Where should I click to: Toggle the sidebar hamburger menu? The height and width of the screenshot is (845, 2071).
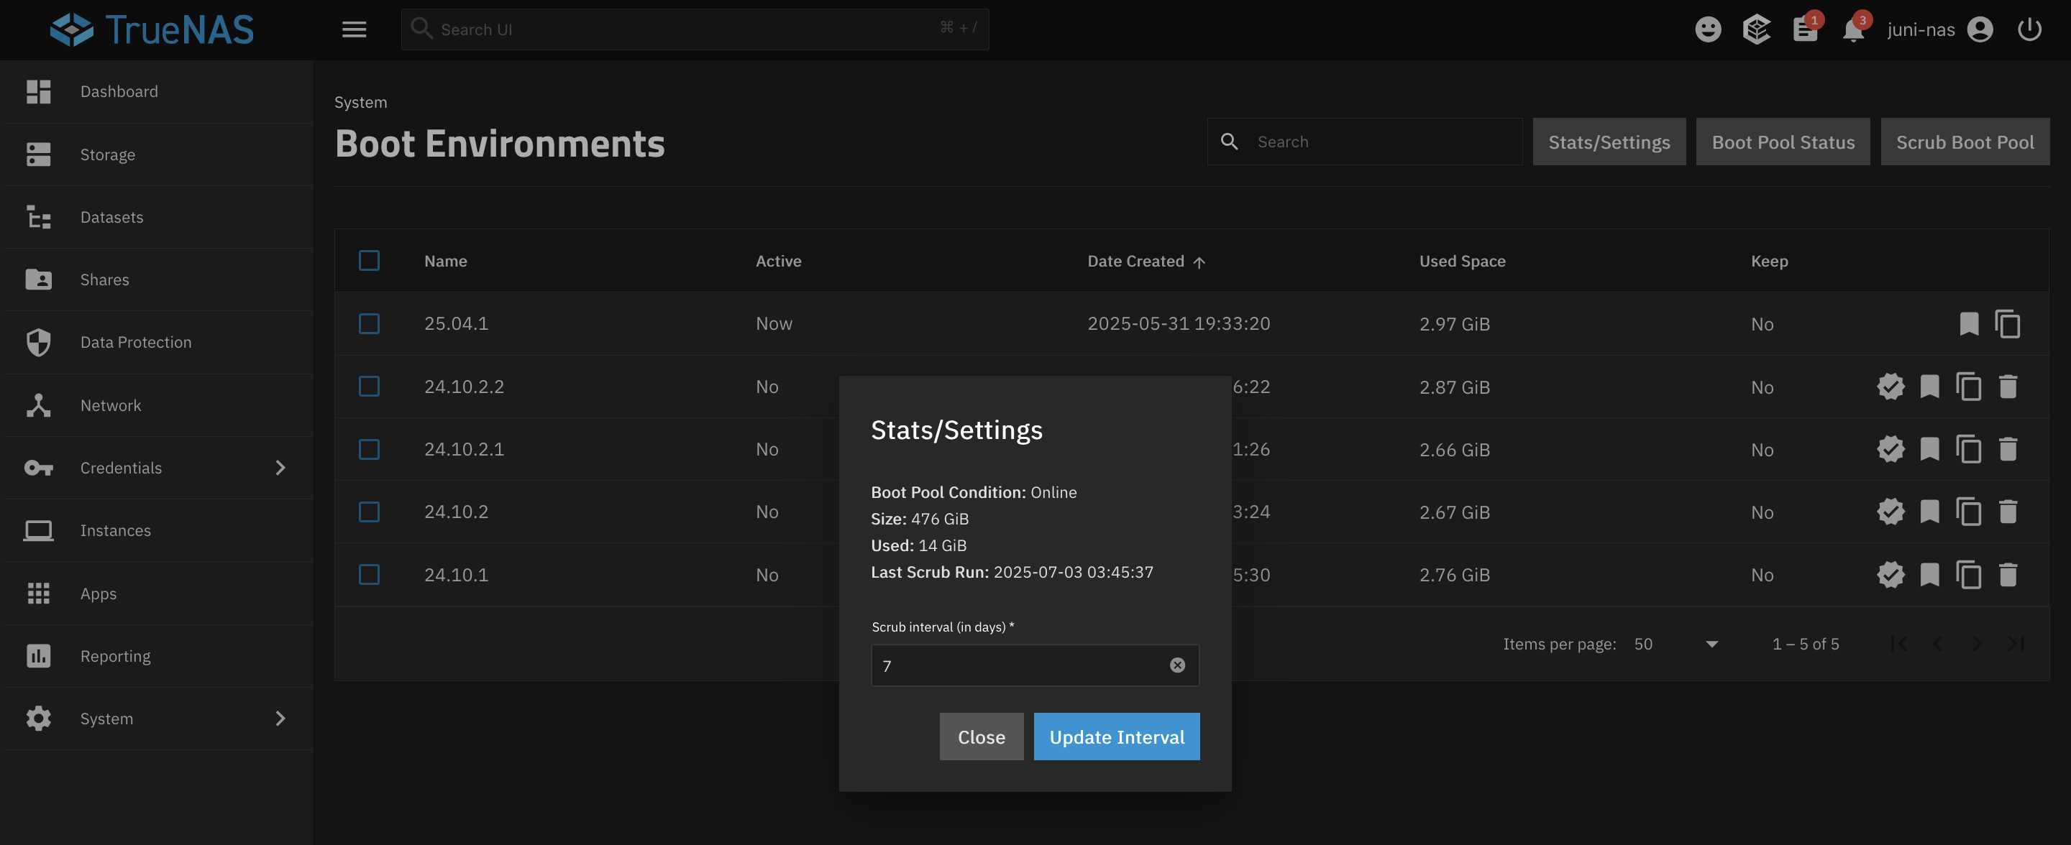[x=354, y=29]
